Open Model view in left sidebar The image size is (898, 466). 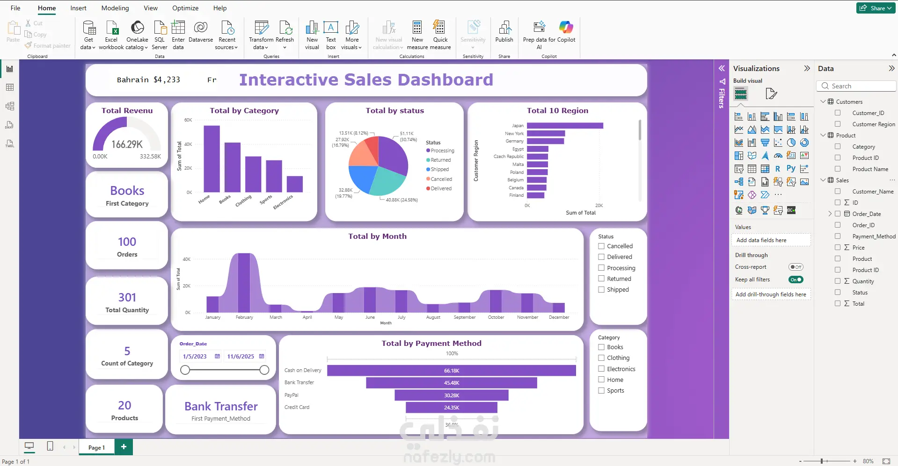click(x=10, y=106)
